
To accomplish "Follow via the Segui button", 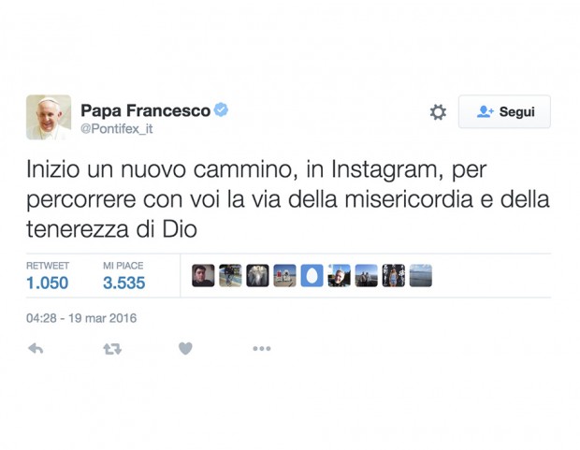I will (504, 111).
